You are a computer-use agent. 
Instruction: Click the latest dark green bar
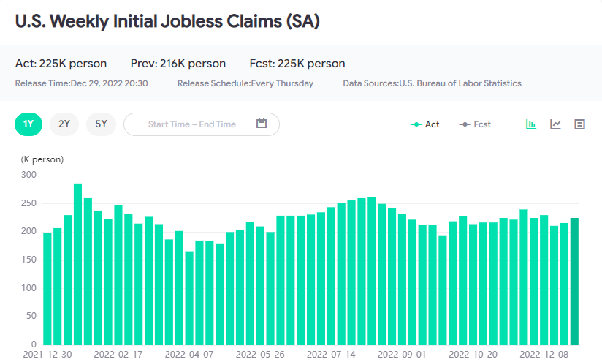coord(574,282)
